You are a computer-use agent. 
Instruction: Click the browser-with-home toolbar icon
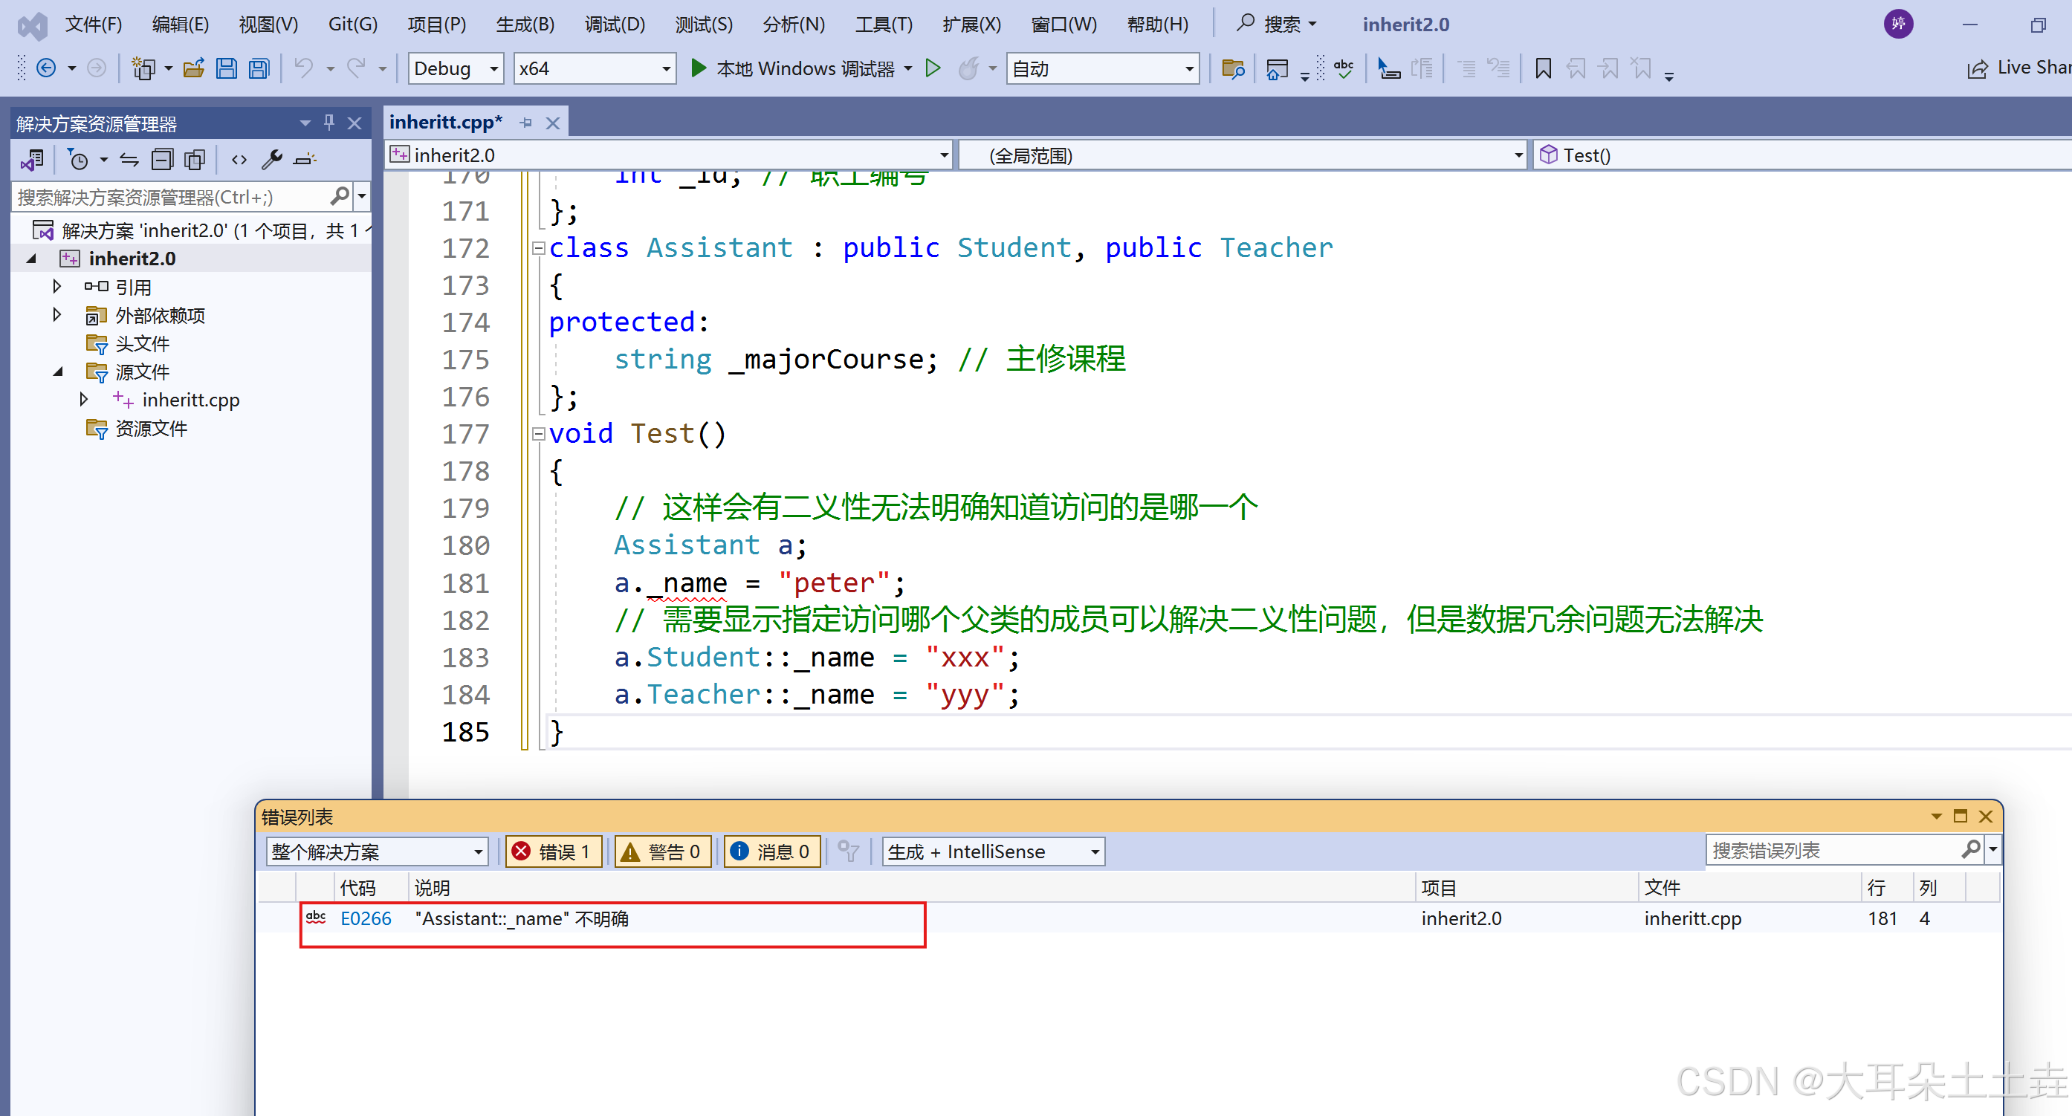(x=1277, y=69)
